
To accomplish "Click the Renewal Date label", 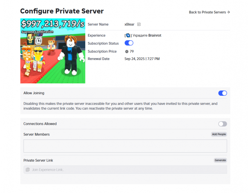I will pos(98,59).
